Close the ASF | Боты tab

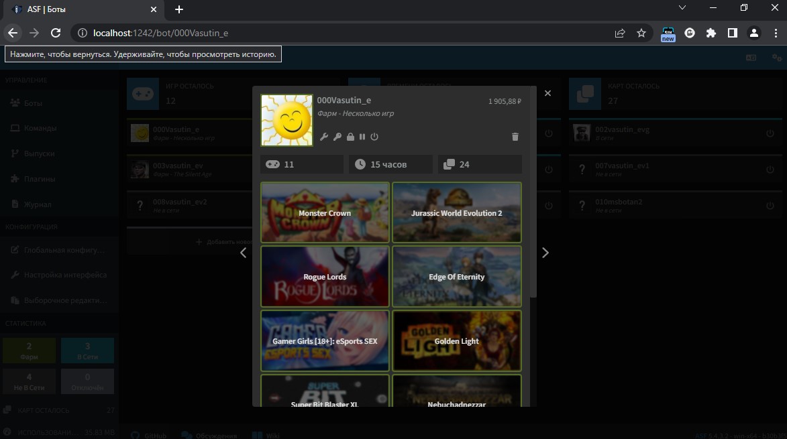pyautogui.click(x=154, y=9)
